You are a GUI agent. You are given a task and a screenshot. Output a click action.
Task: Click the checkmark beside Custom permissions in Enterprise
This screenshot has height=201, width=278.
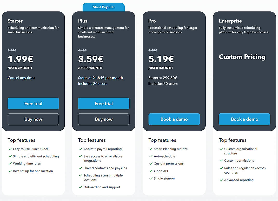coord(221,161)
